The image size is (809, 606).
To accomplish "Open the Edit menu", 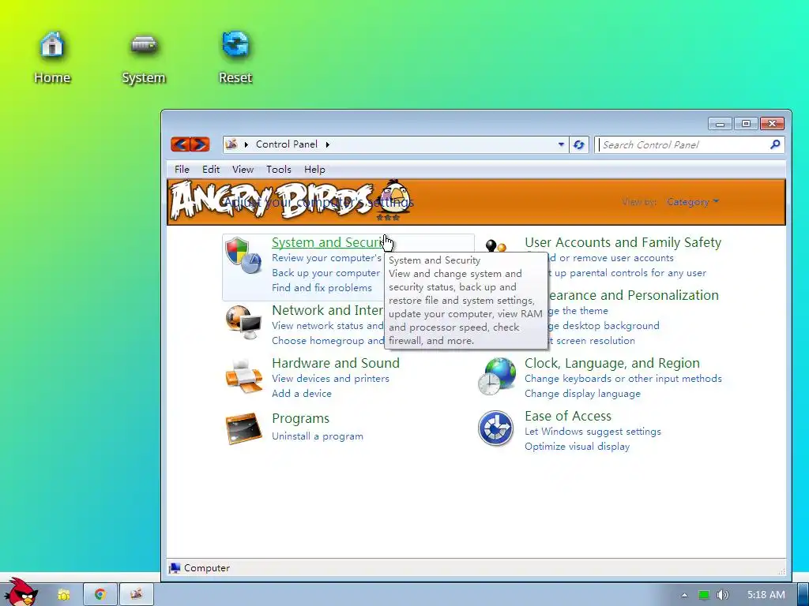I will click(210, 170).
